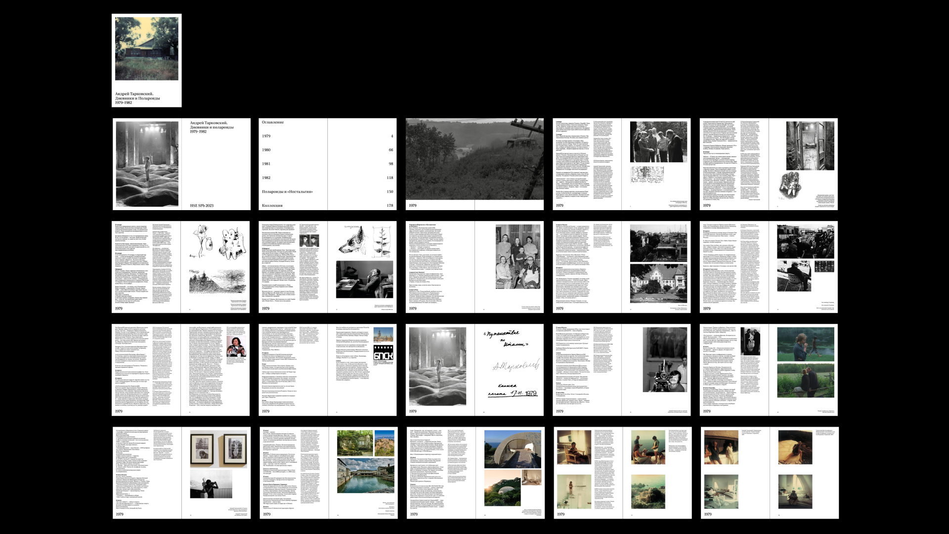
Task: Select the 'Полароиды и «Ностальгия»' contents entry
Action: click(287, 191)
